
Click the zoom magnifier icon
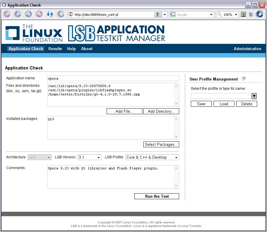click(x=220, y=14)
